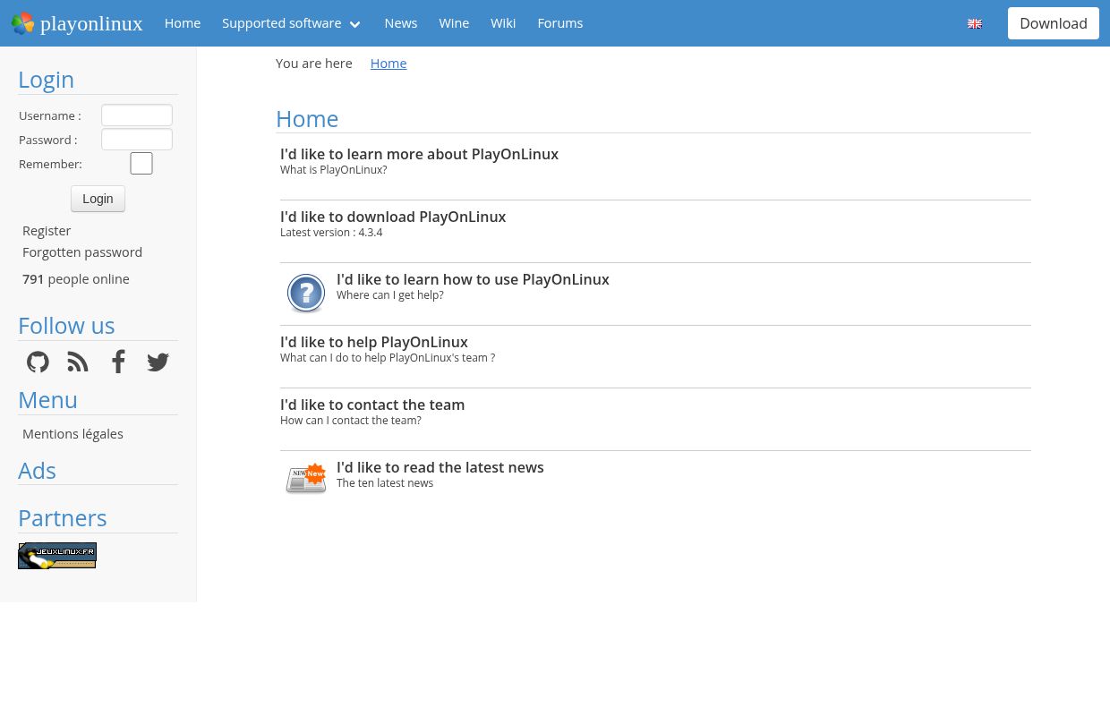Click the latest news newspaper icon
Viewport: 1110px width, 716px height.
click(306, 478)
